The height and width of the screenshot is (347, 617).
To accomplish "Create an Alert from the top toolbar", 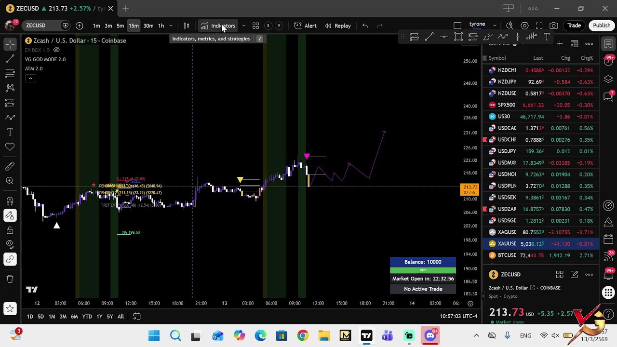I will (305, 26).
